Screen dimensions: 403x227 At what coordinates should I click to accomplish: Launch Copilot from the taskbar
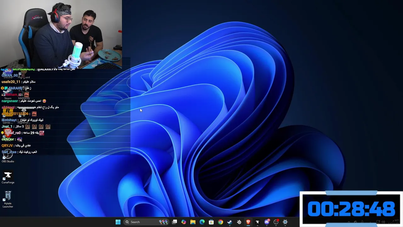[184, 222]
